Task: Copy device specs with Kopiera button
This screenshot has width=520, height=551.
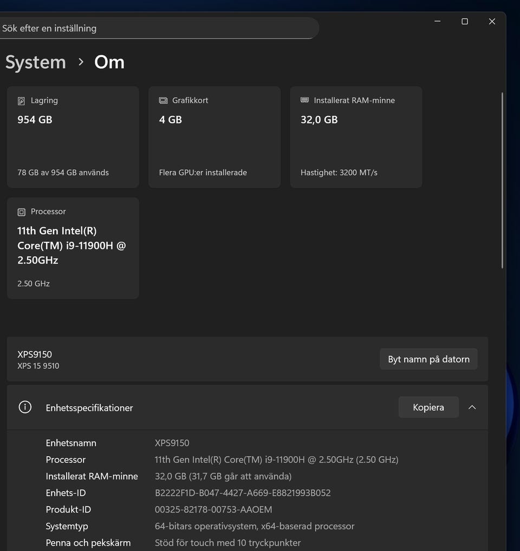Action: [x=428, y=407]
